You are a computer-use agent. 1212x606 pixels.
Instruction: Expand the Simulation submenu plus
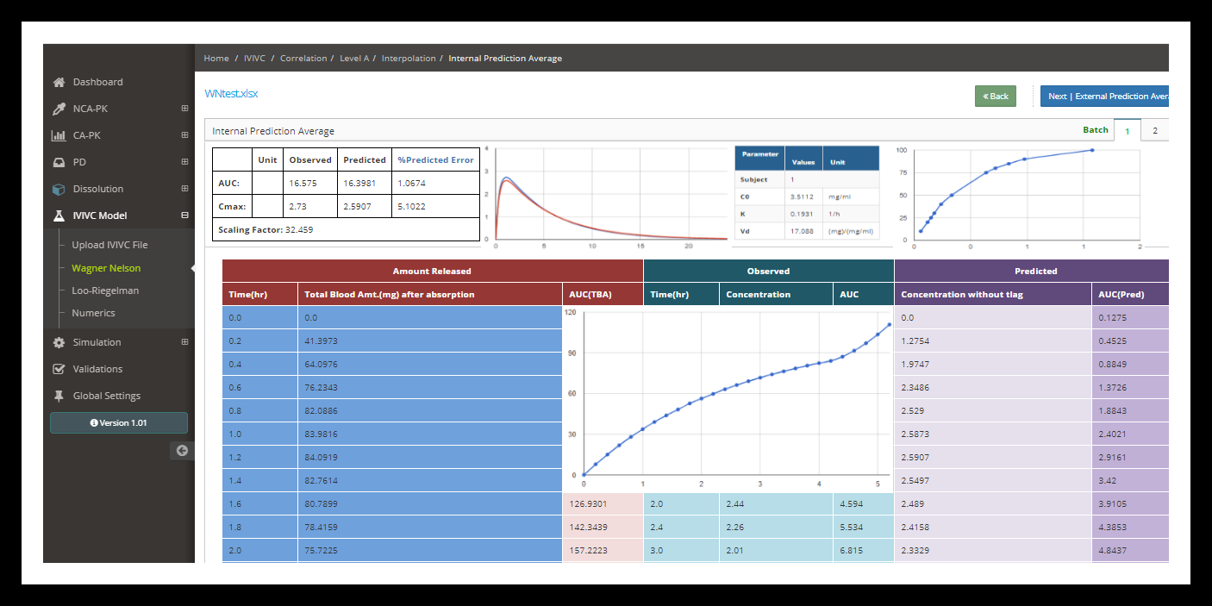pyautogui.click(x=184, y=343)
